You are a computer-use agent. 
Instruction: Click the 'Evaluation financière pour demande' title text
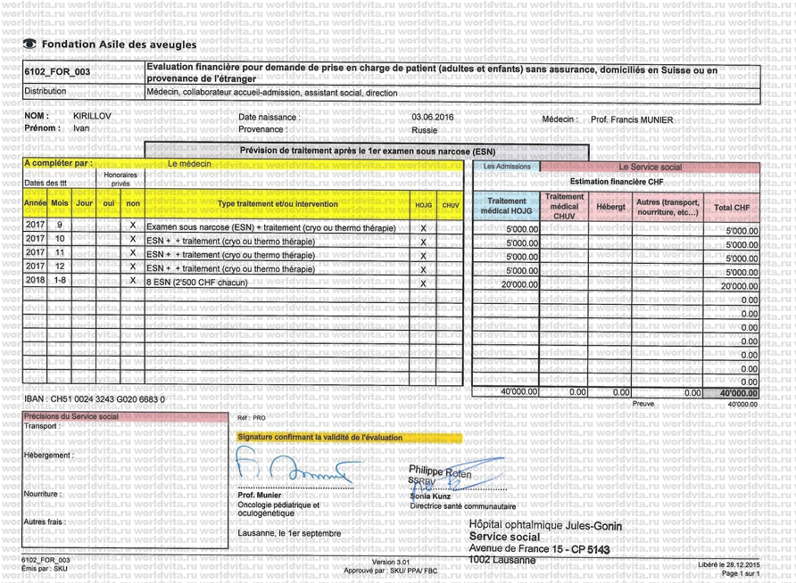[x=432, y=73]
